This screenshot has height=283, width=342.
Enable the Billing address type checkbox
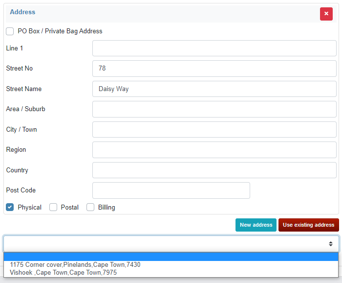coord(90,207)
